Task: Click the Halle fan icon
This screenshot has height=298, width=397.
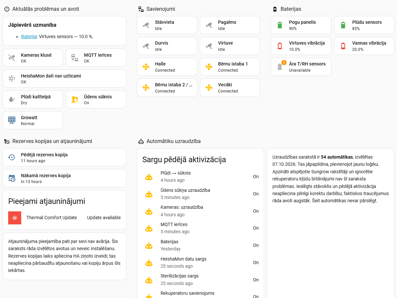Action: point(146,67)
